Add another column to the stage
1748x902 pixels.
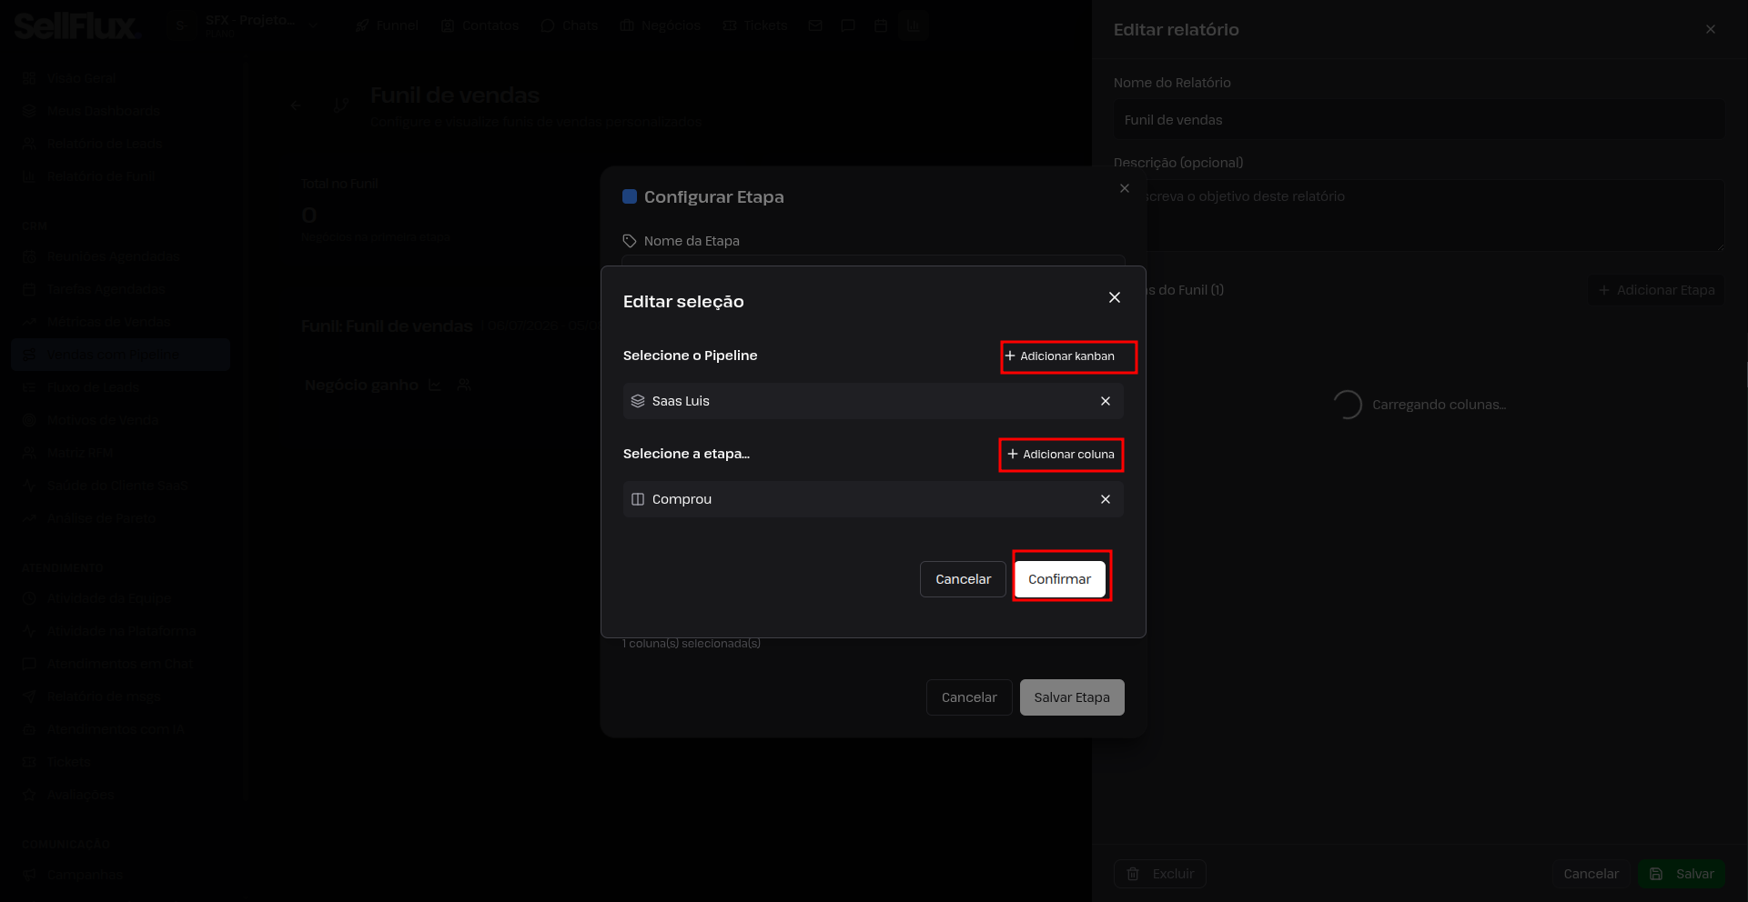pyautogui.click(x=1061, y=455)
